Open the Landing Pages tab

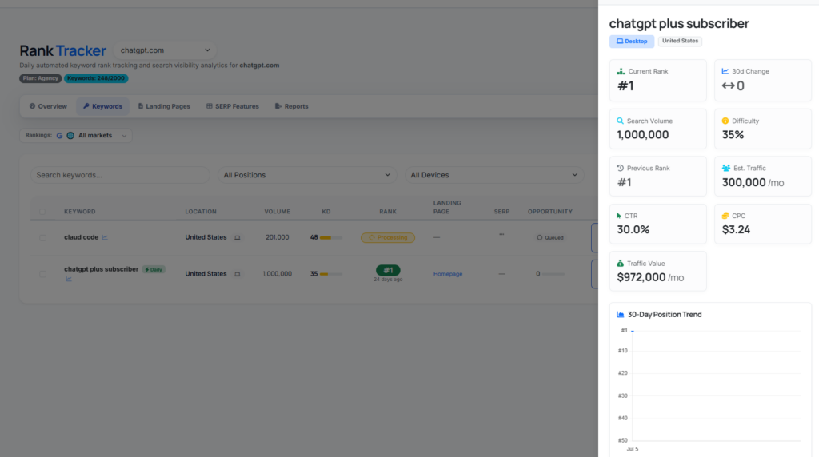point(164,106)
